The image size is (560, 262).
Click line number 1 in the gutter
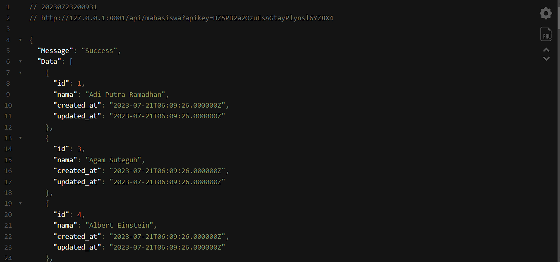pyautogui.click(x=8, y=7)
